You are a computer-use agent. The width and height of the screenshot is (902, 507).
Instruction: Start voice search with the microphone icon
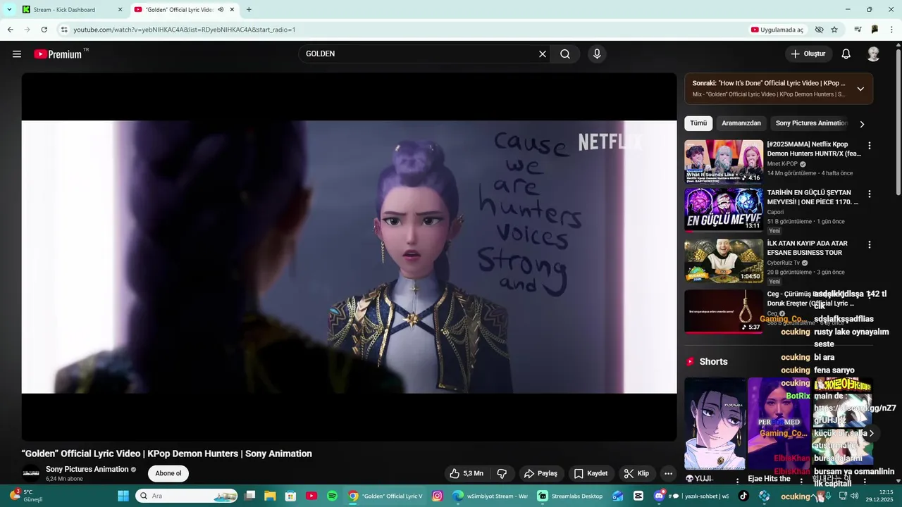597,54
